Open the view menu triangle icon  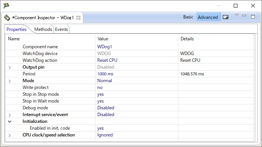[x=237, y=15]
